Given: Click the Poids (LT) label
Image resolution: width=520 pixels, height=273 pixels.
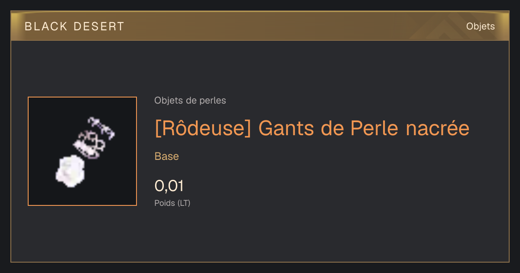Looking at the screenshot, I should coord(172,203).
